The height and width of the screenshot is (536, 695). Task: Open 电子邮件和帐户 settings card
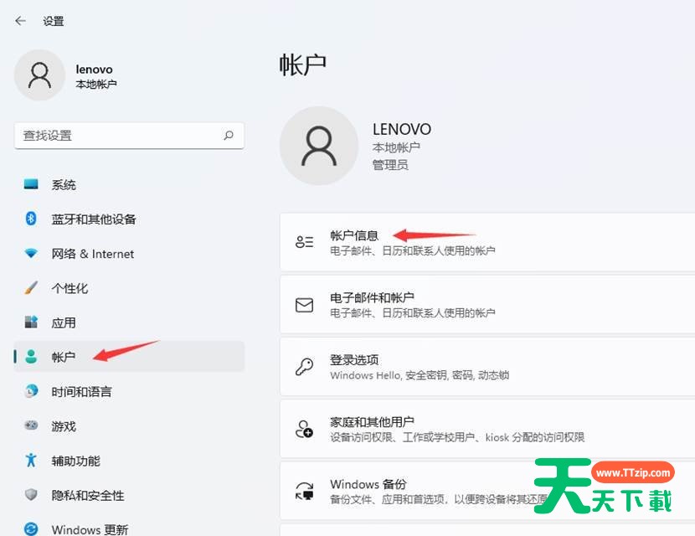tap(487, 305)
